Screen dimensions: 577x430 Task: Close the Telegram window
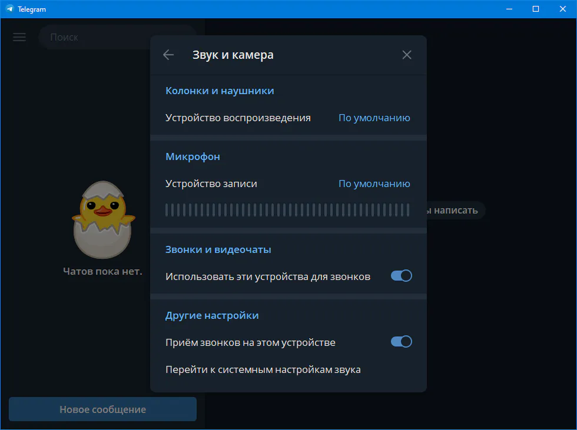pyautogui.click(x=563, y=9)
